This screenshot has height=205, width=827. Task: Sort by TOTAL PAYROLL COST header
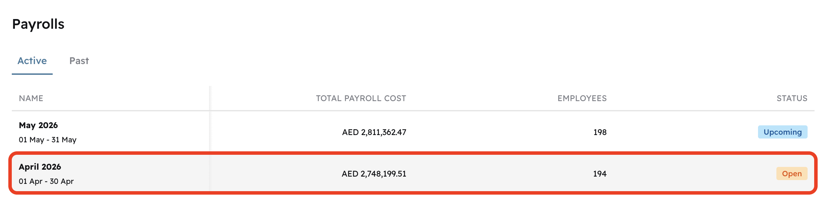[x=361, y=98]
